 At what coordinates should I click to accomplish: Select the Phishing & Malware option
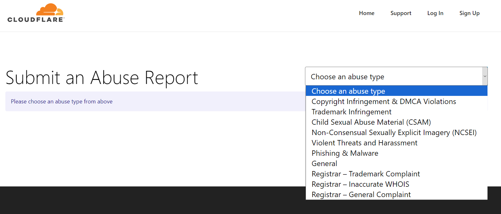[x=345, y=153]
